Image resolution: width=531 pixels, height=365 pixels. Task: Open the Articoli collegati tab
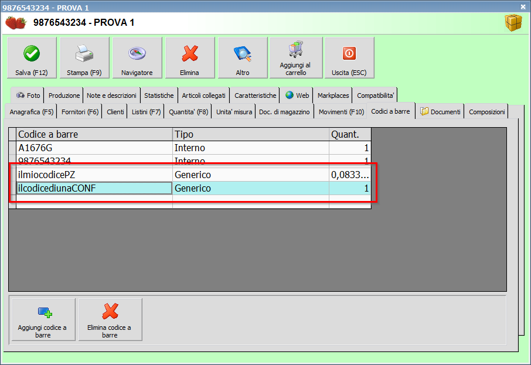click(203, 95)
